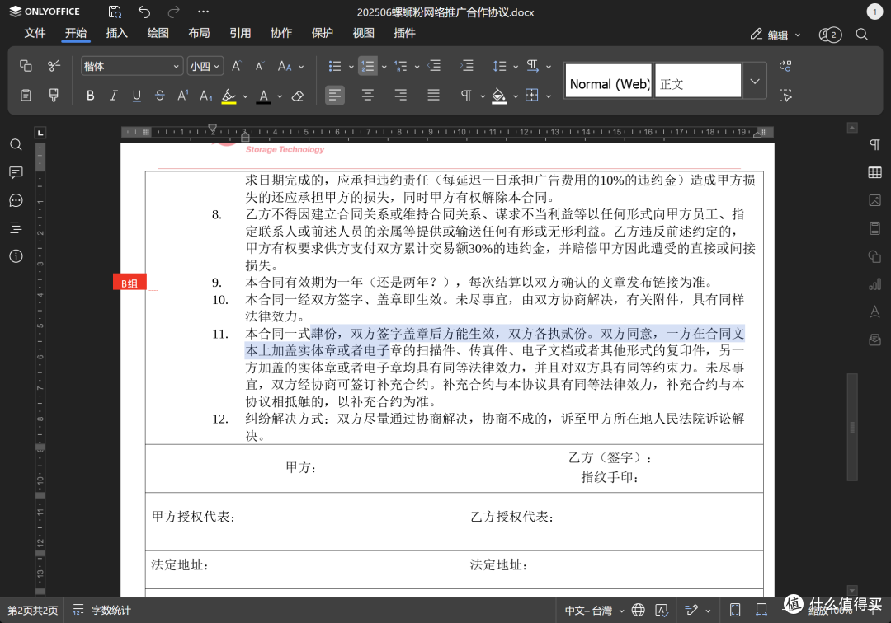891x623 pixels.
Task: Open the chat panel in left sidebar
Action: [x=16, y=200]
